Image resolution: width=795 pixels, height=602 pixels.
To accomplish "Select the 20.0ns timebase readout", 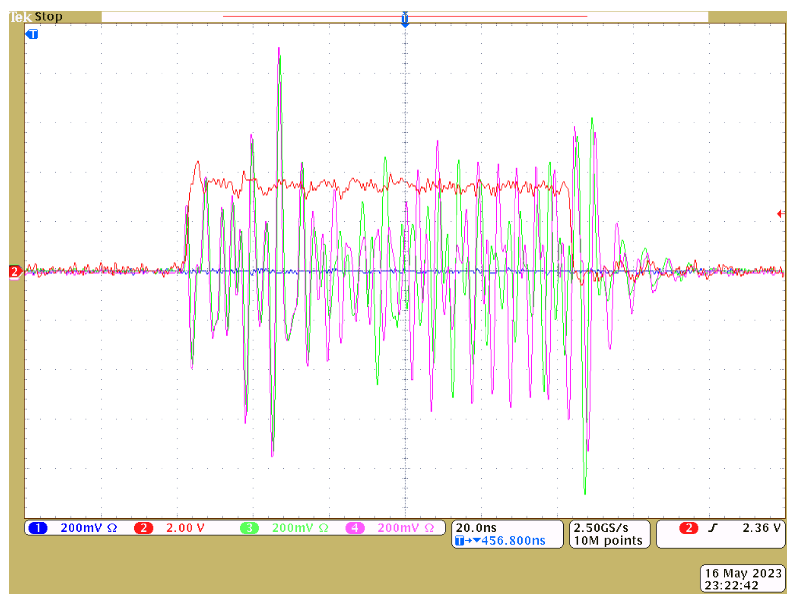I will pos(476,528).
